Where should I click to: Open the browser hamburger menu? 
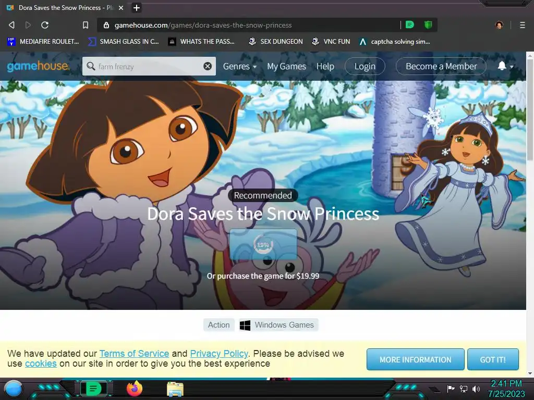tap(523, 25)
